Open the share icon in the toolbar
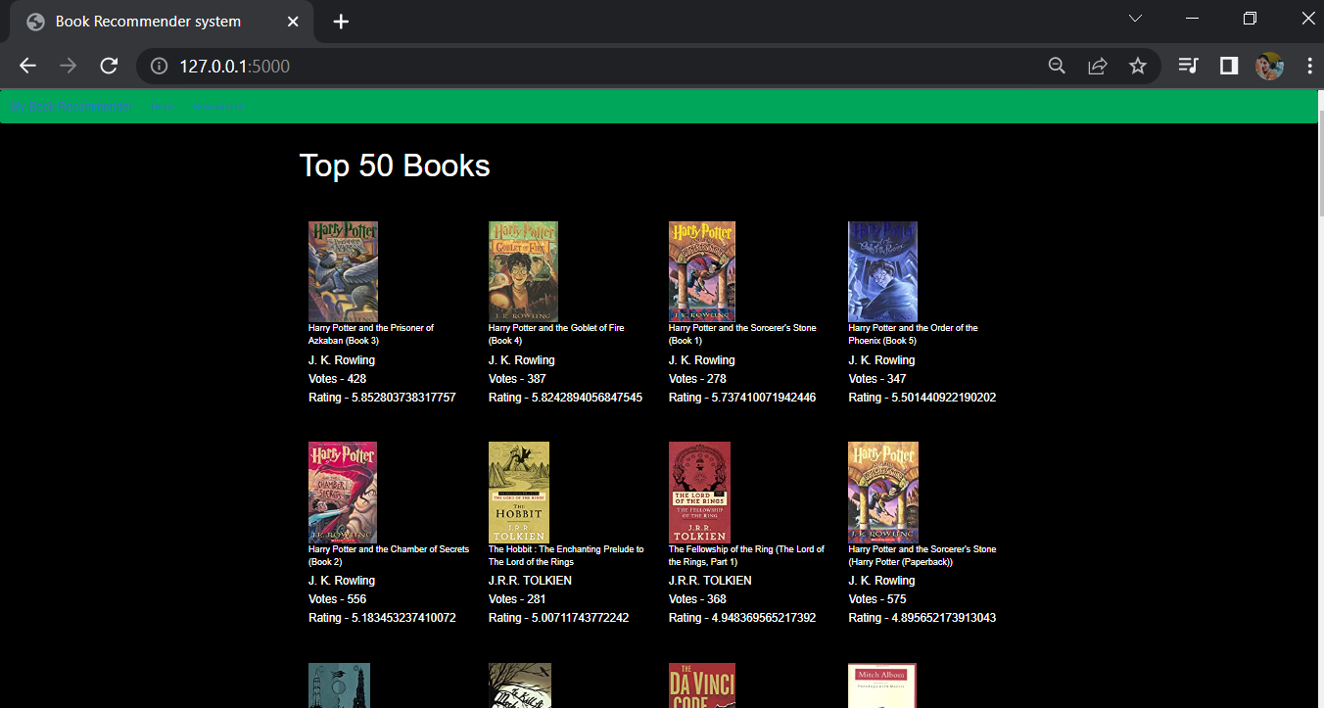Viewport: 1324px width, 708px height. pyautogui.click(x=1097, y=66)
